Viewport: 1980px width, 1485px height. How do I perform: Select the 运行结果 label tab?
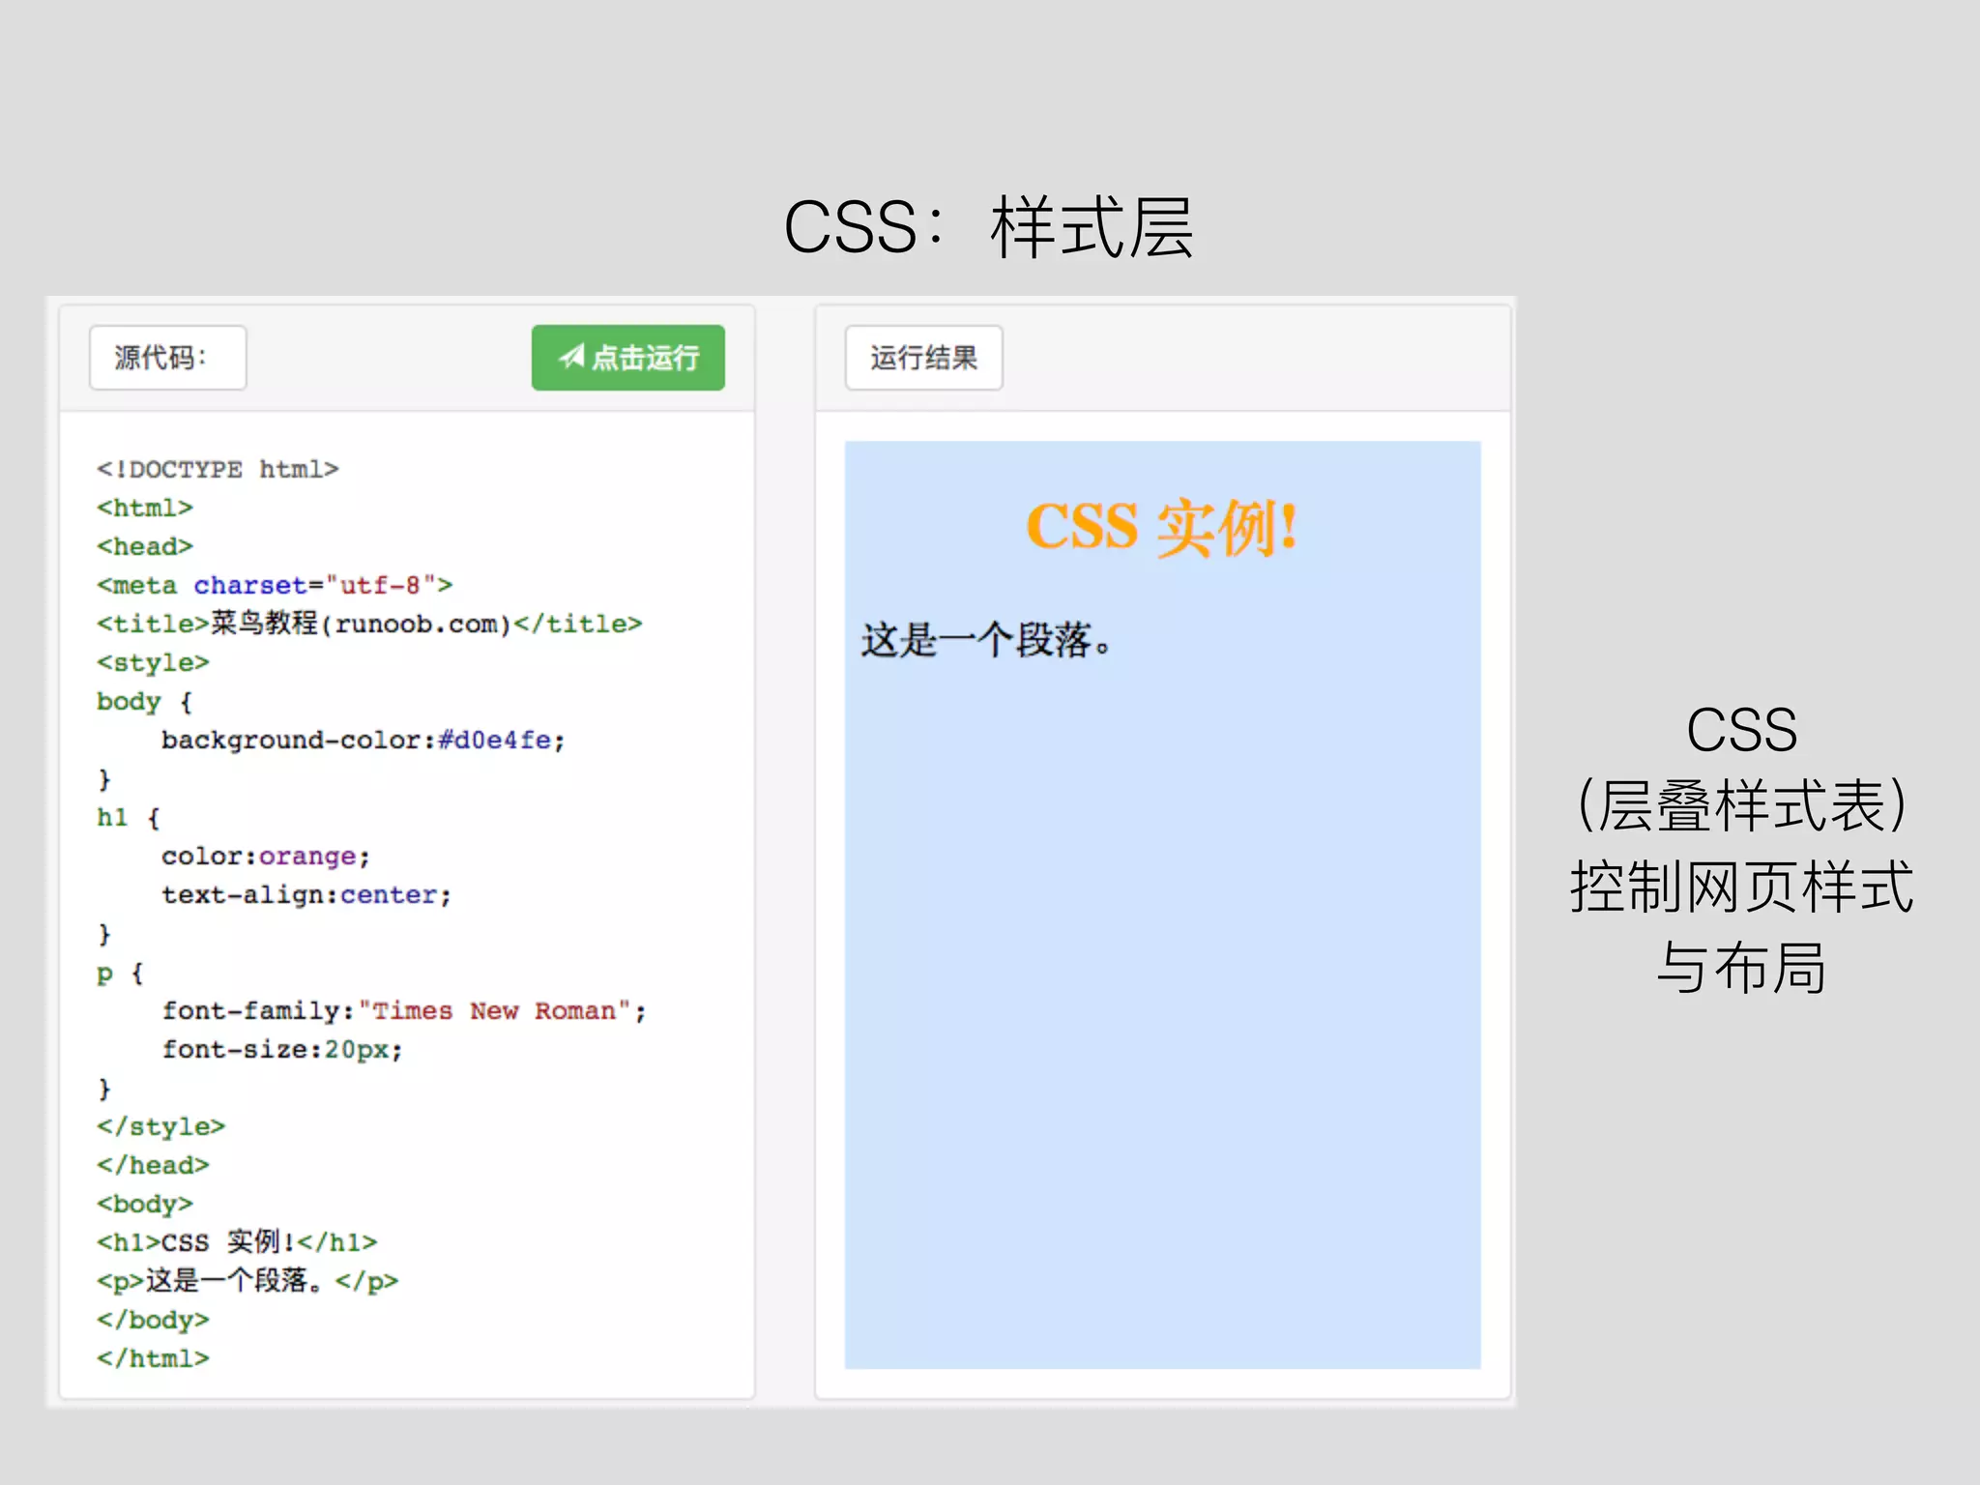(923, 358)
